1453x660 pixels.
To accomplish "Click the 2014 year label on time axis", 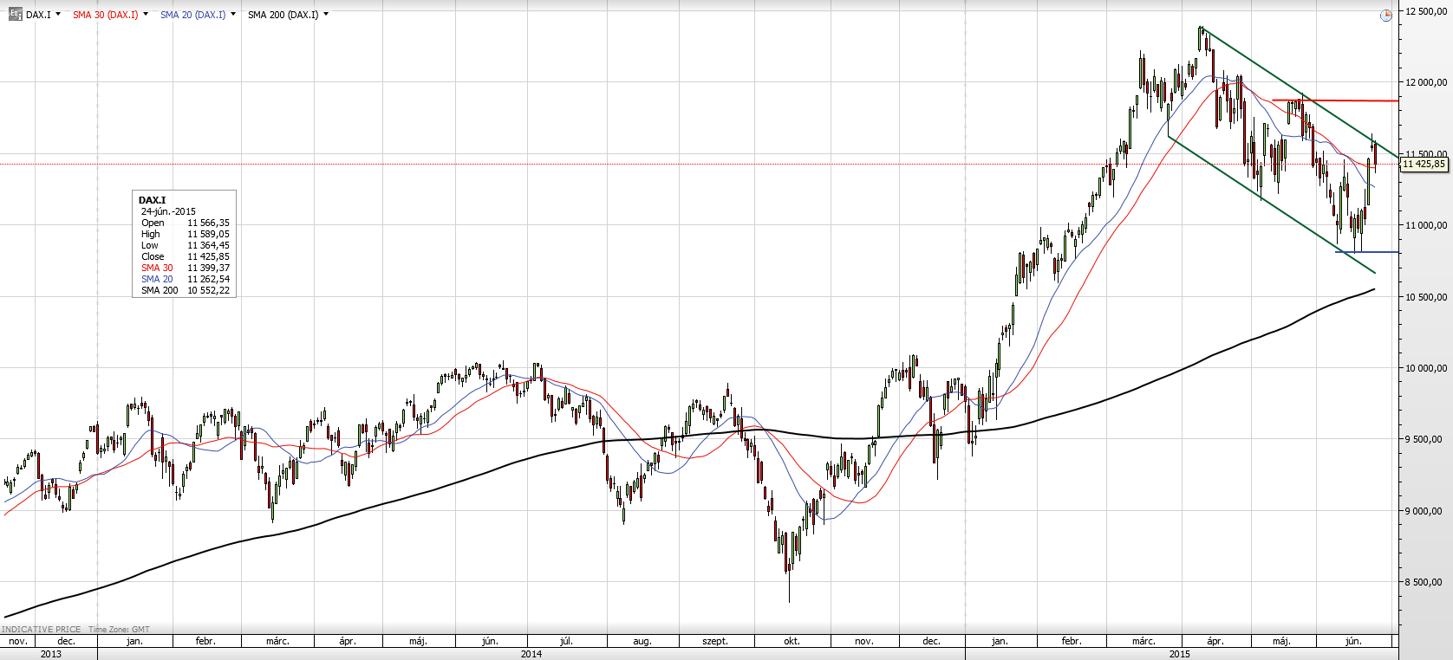I will point(531,654).
